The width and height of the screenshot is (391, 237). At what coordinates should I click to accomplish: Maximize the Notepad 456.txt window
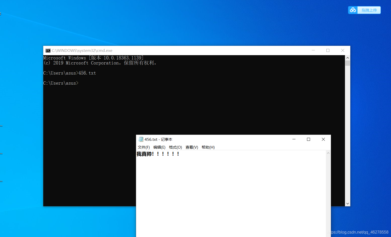point(309,139)
